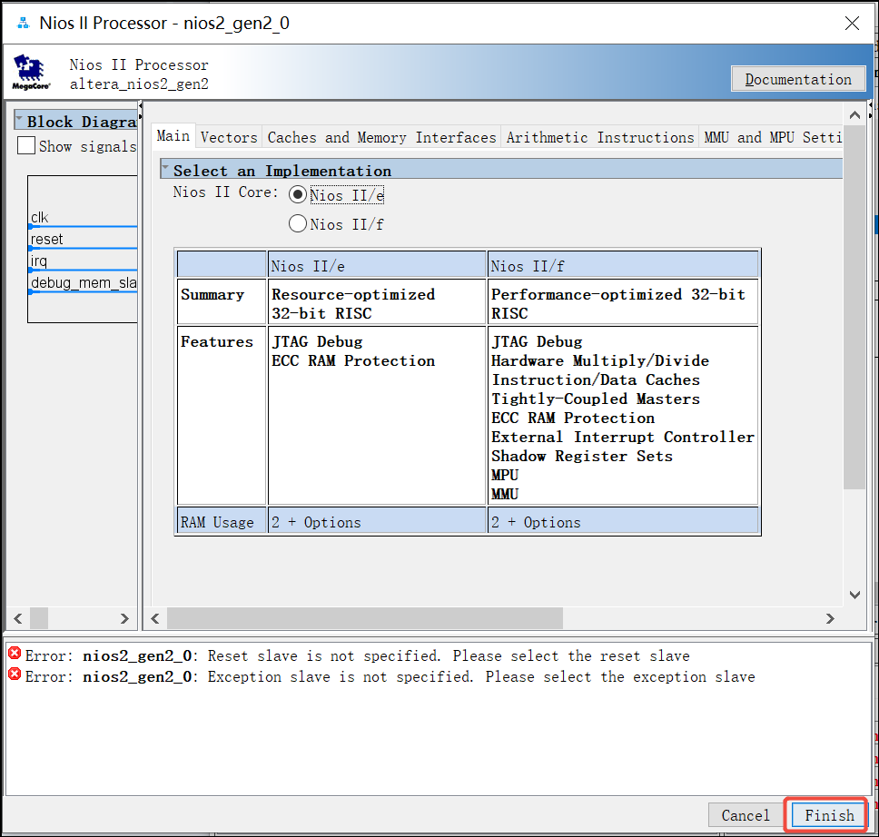The image size is (879, 837).
Task: Click the main panel scroll up arrow
Action: (x=854, y=115)
